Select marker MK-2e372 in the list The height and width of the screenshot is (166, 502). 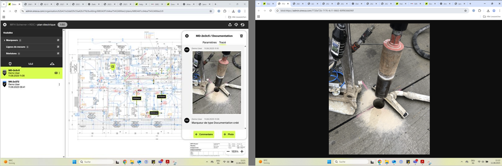[x=31, y=84]
